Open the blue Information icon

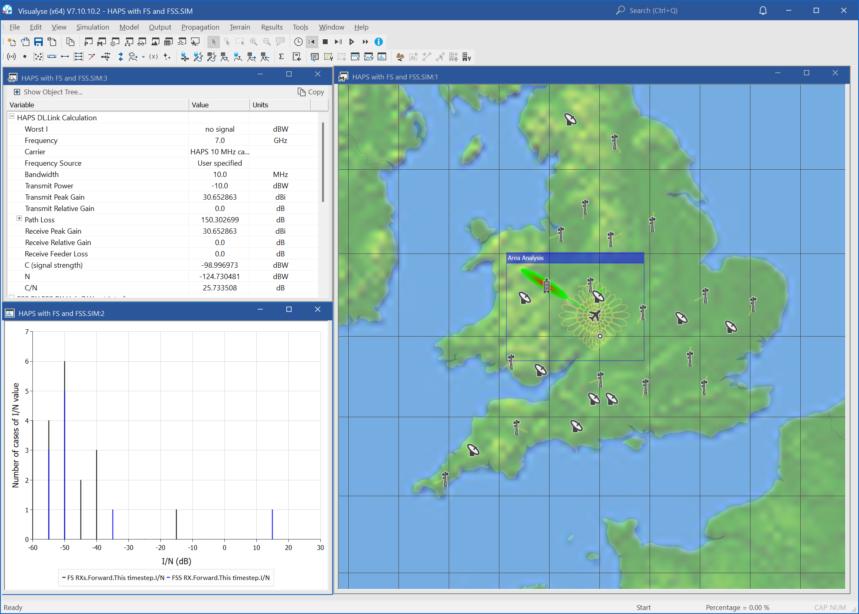pyautogui.click(x=378, y=42)
